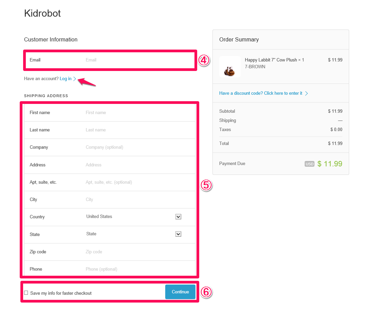Viewport: 376px width, 309px height.
Task: Enable Save my info for faster checkout
Action: (x=26, y=293)
